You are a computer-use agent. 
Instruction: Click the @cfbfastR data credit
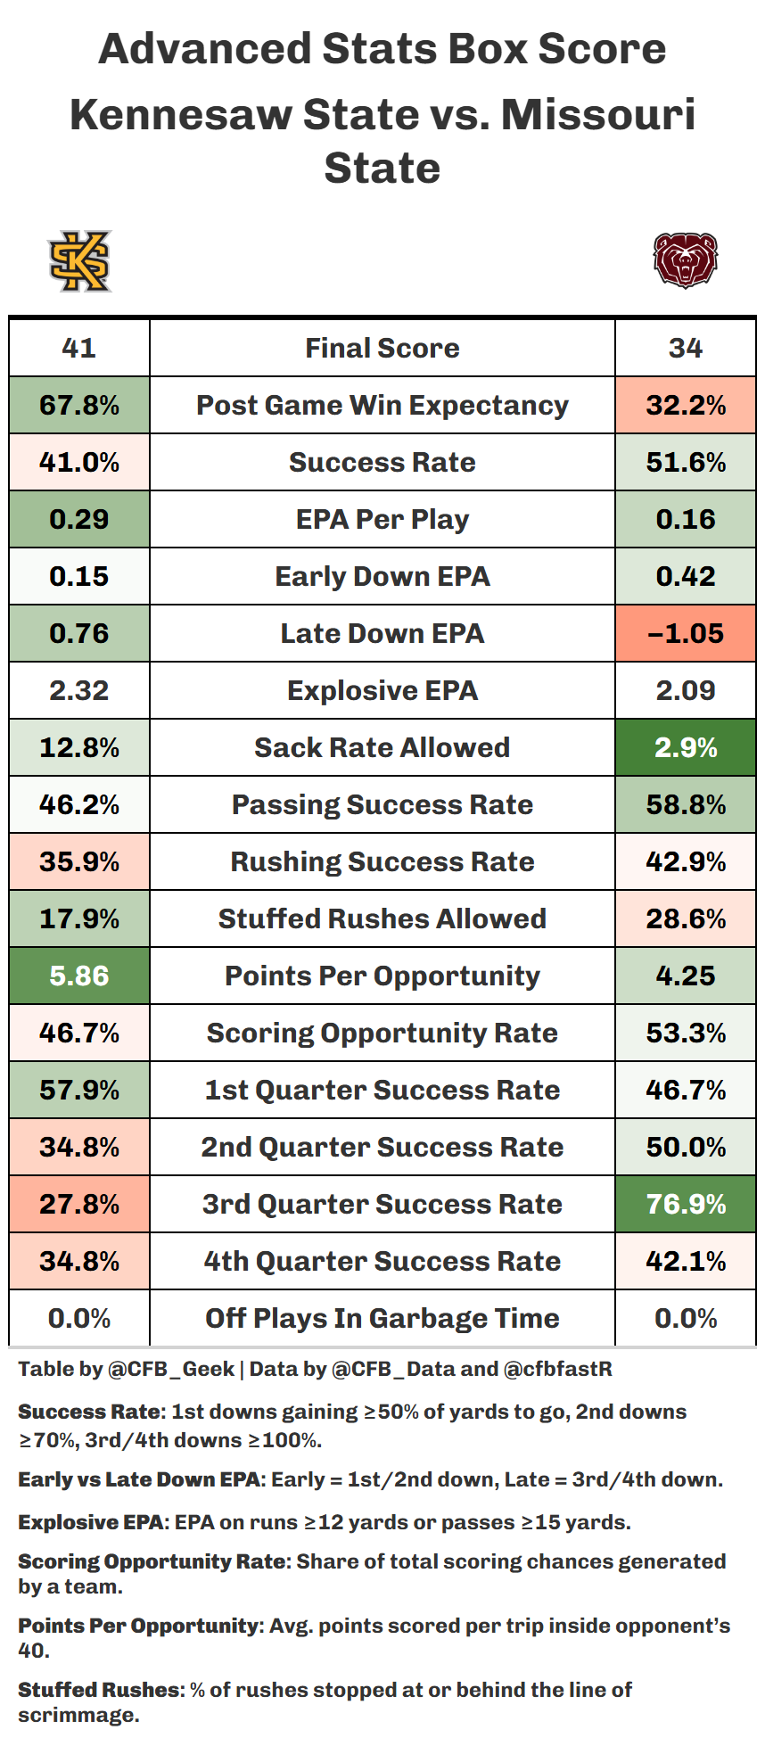point(558,1369)
